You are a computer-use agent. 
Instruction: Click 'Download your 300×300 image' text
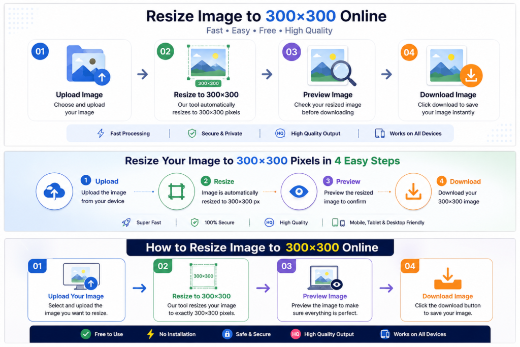pos(459,197)
